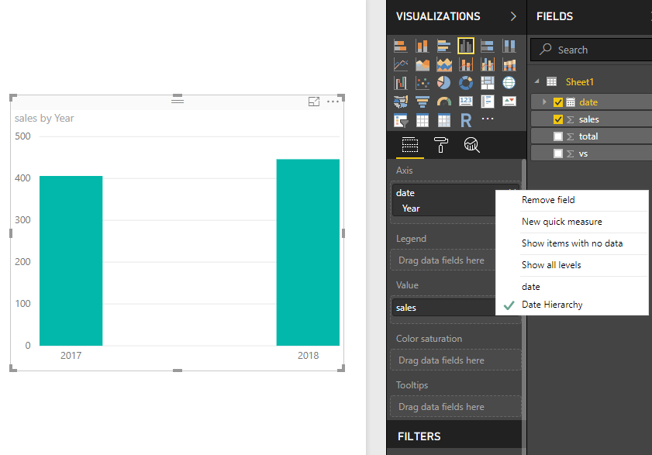Image resolution: width=652 pixels, height=455 pixels.
Task: Select the stacked column chart visualization
Action: pyautogui.click(x=422, y=46)
